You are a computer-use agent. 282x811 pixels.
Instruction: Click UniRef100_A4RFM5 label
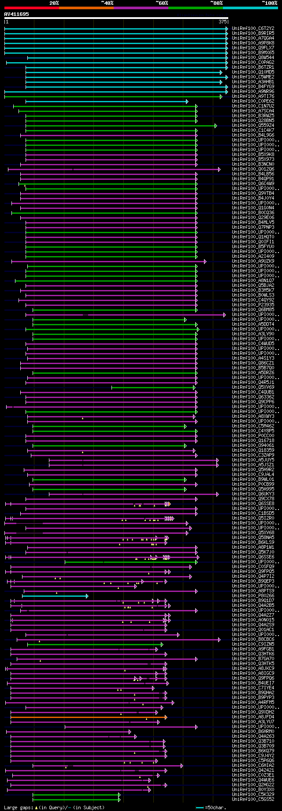253,702
